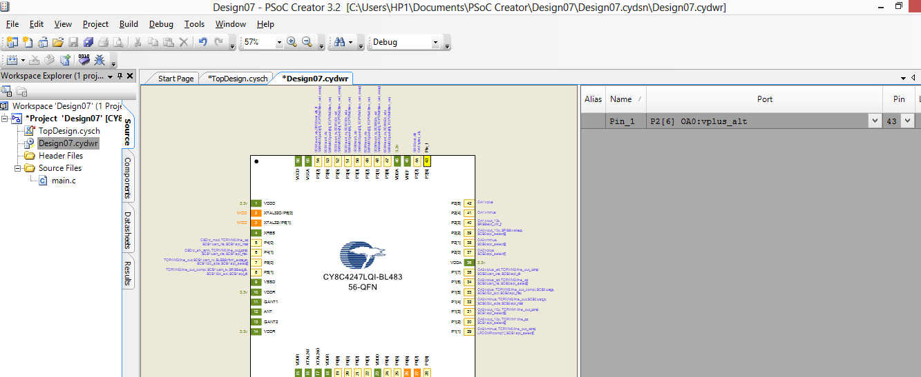
Task: Open the zoom percentage dropdown
Action: [x=279, y=42]
